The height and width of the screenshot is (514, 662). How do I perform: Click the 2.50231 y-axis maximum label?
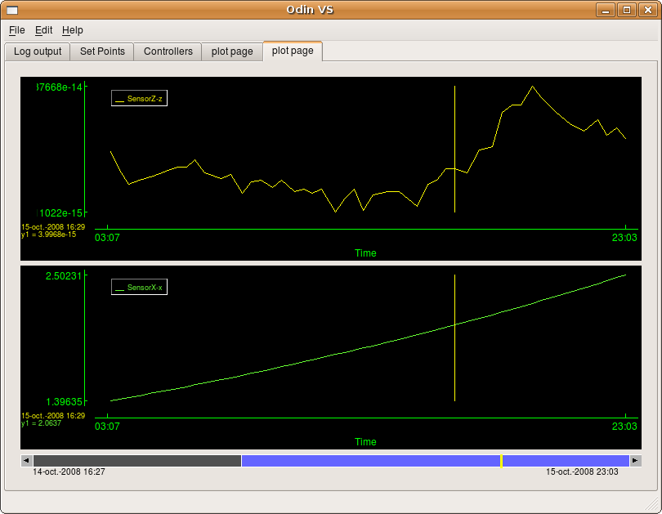64,276
